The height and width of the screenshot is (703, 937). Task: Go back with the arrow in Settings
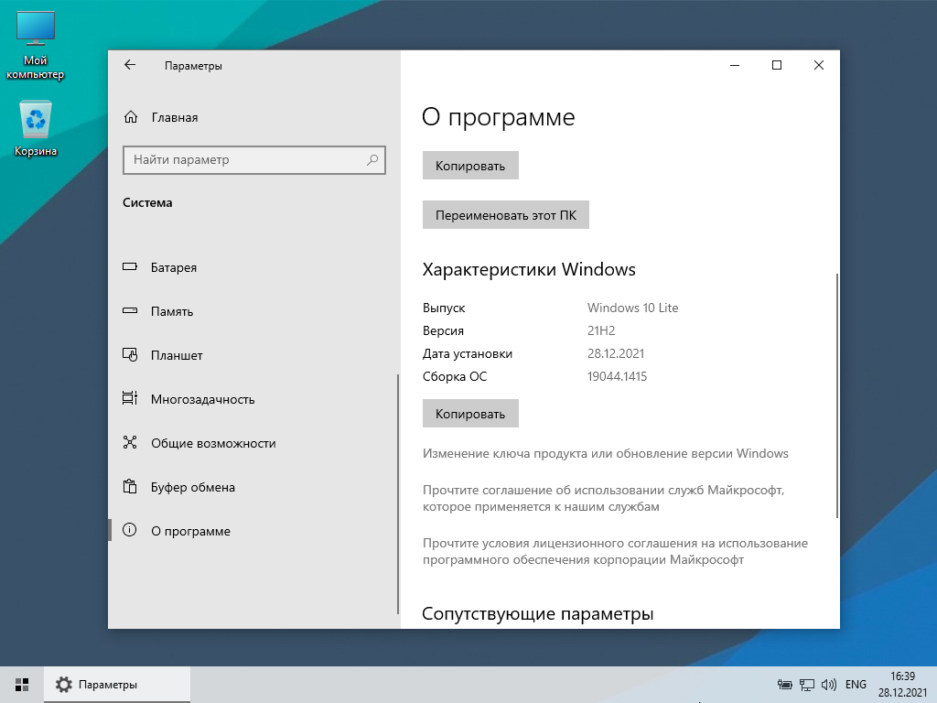pos(130,65)
